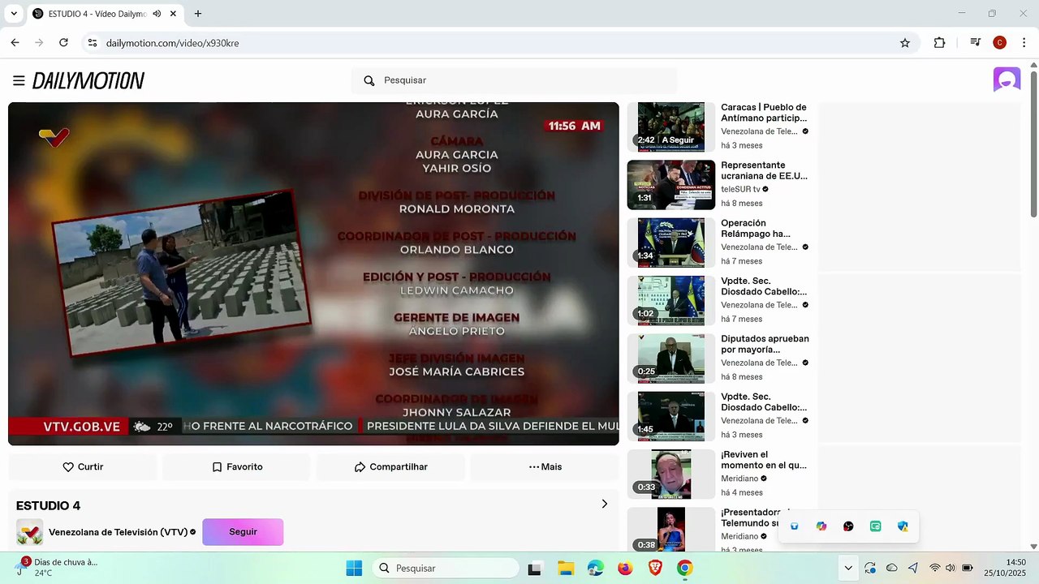Collapse the hidden tray icons chevron
Screen dimensions: 1039x584
[x=848, y=569]
